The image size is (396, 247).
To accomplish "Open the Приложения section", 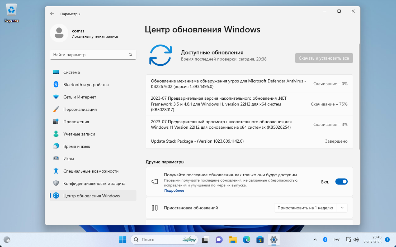I will tap(93, 121).
